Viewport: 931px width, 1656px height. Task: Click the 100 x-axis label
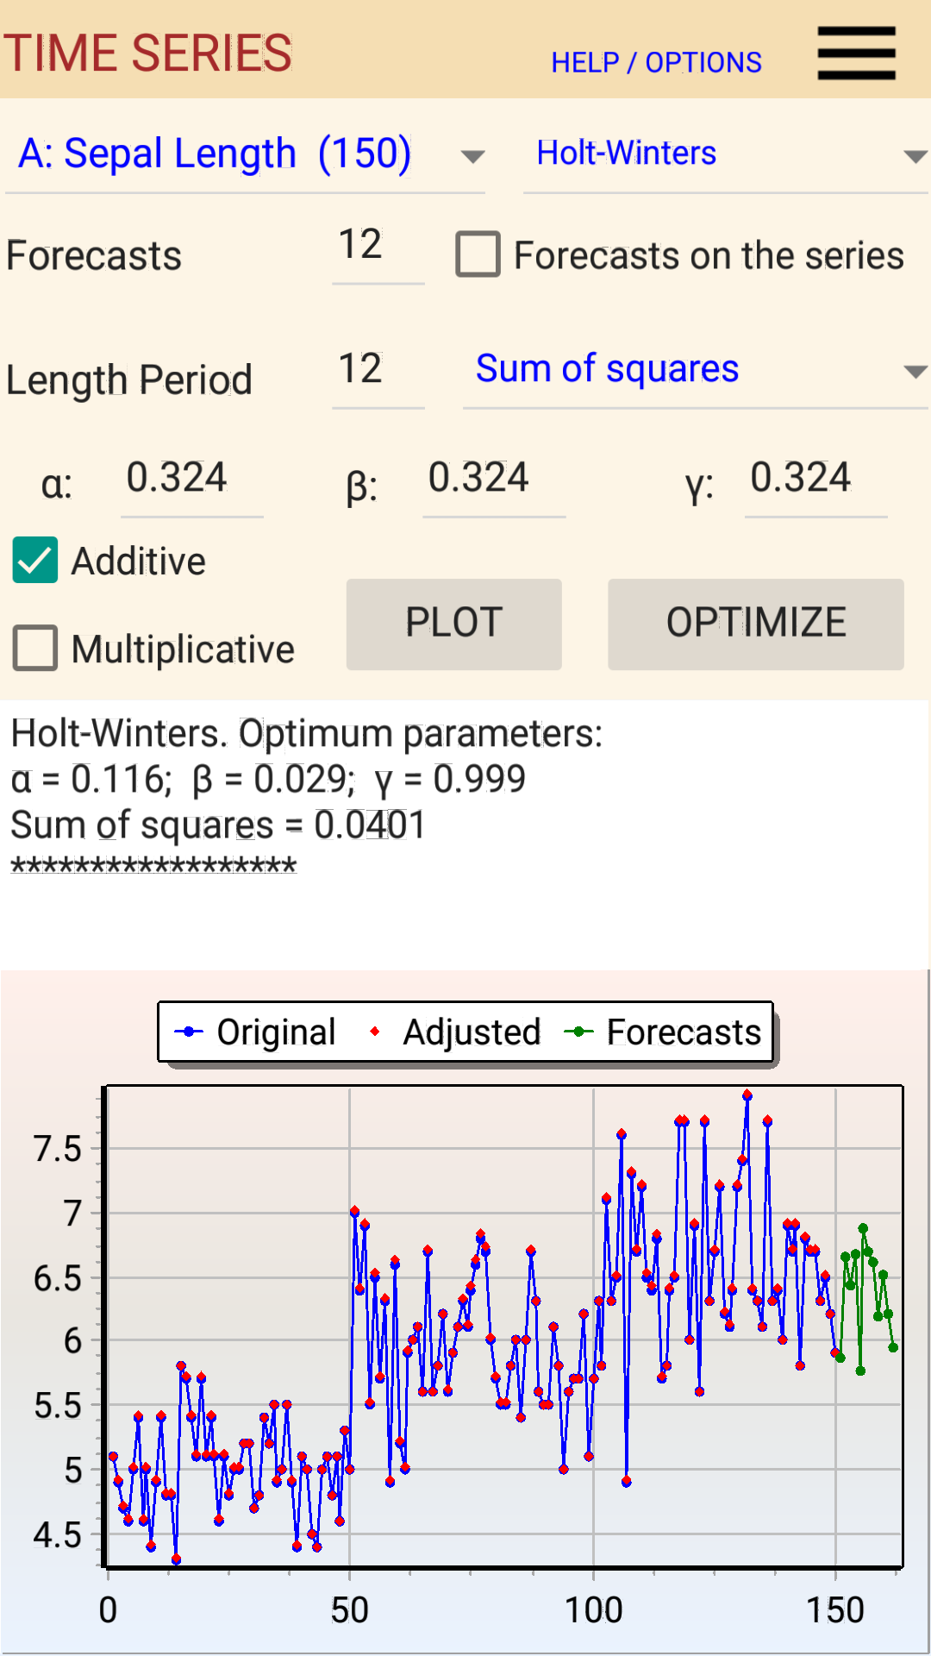pos(593,1610)
